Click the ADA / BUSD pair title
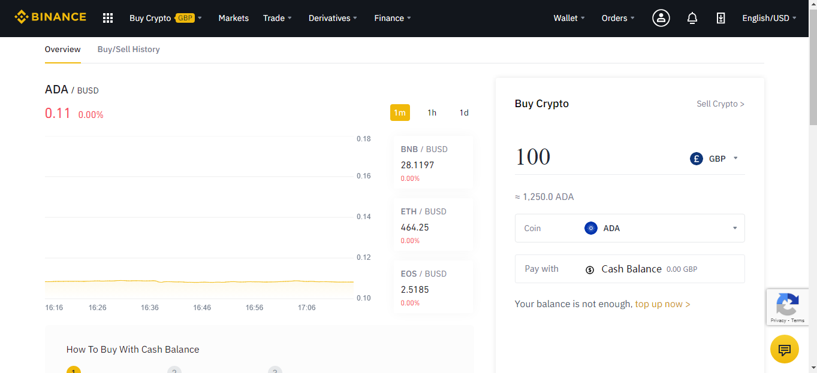The image size is (817, 373). tap(72, 90)
